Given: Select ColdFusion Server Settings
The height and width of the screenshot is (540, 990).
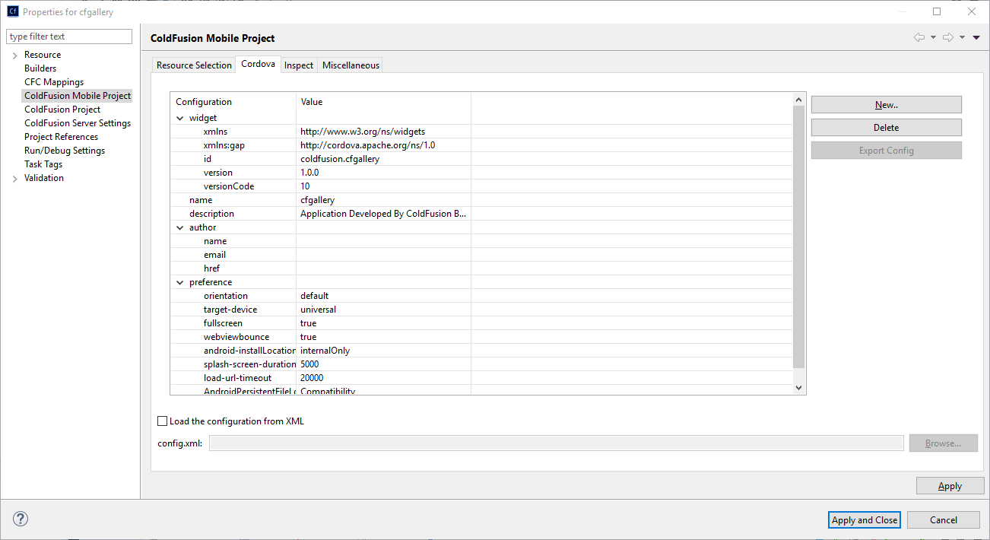Looking at the screenshot, I should [x=78, y=123].
